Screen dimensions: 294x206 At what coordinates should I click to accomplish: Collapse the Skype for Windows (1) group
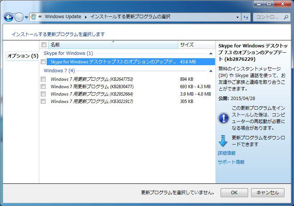[x=211, y=54]
